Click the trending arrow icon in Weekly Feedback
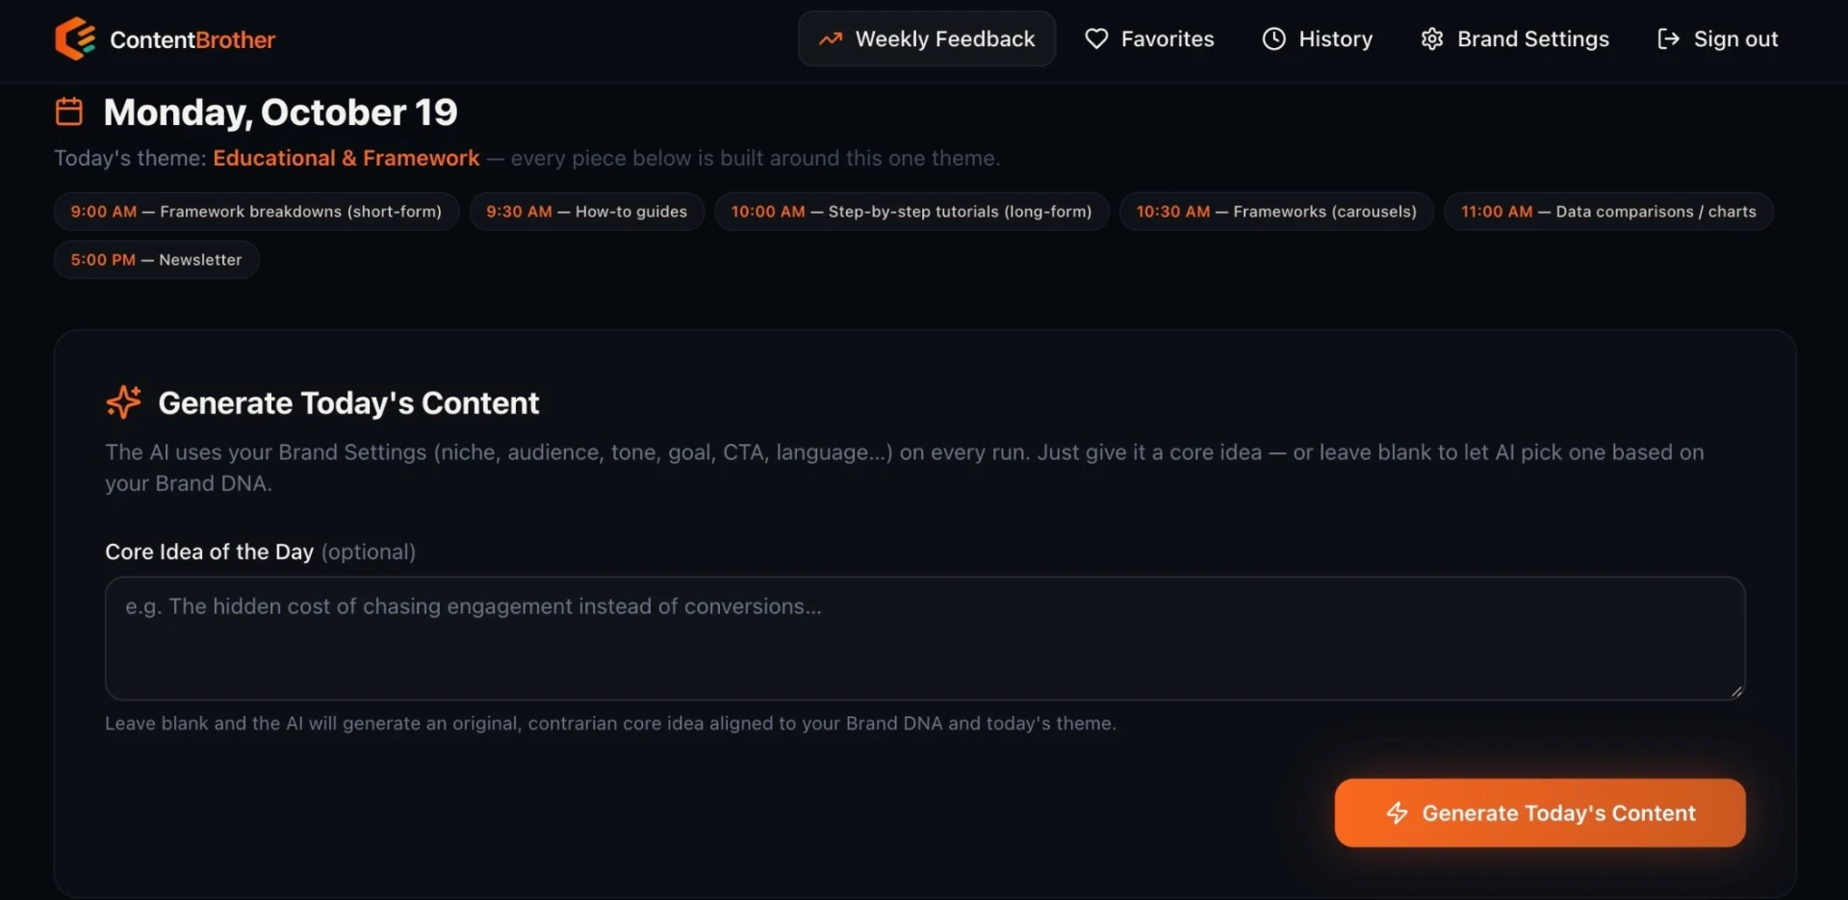 point(831,39)
